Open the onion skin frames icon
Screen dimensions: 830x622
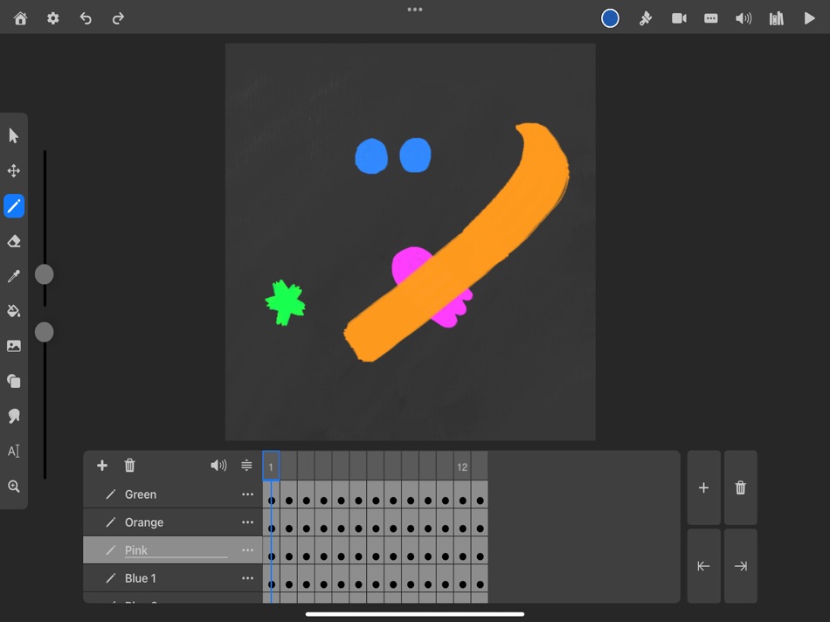[x=711, y=18]
